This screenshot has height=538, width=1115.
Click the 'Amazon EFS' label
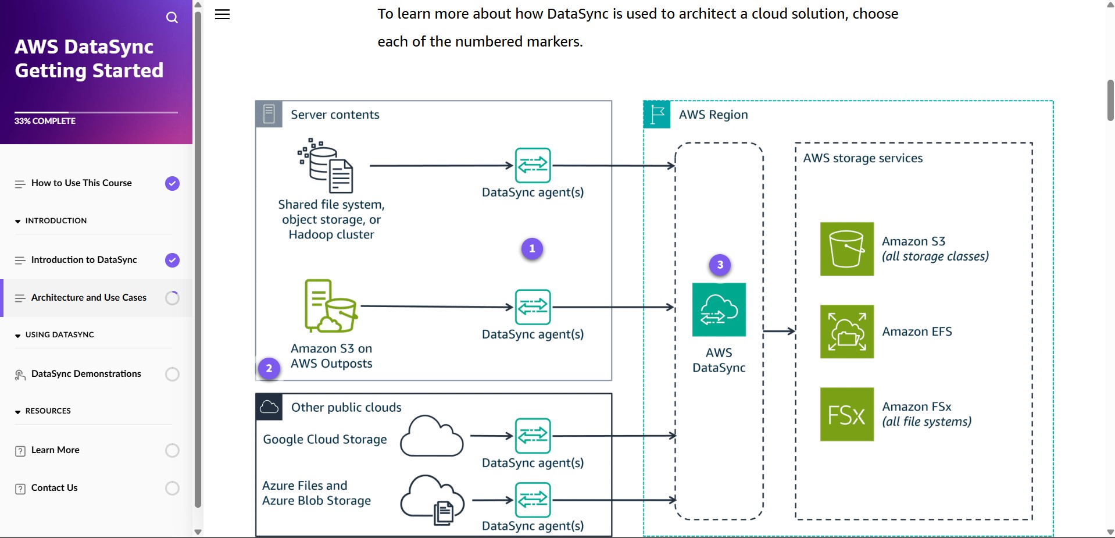[917, 332]
